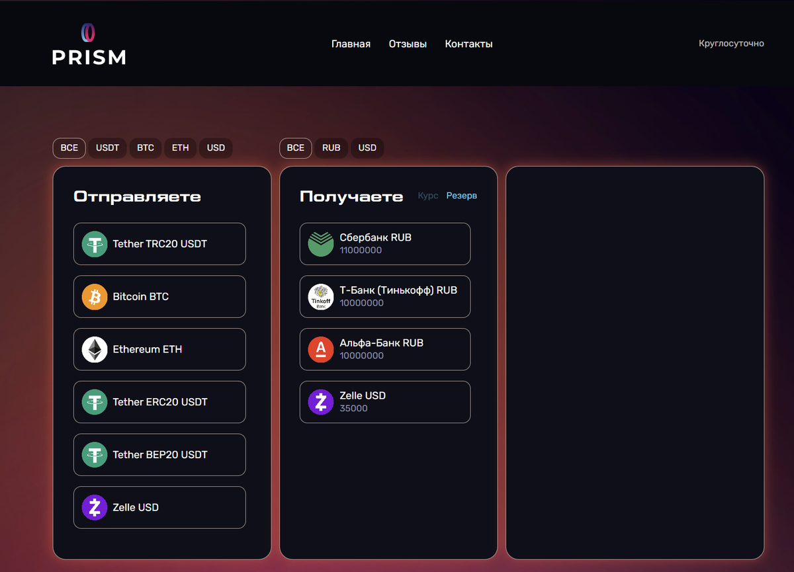Select ВСЕ filter above Получаете panel
The width and height of the screenshot is (794, 572).
[x=296, y=147]
